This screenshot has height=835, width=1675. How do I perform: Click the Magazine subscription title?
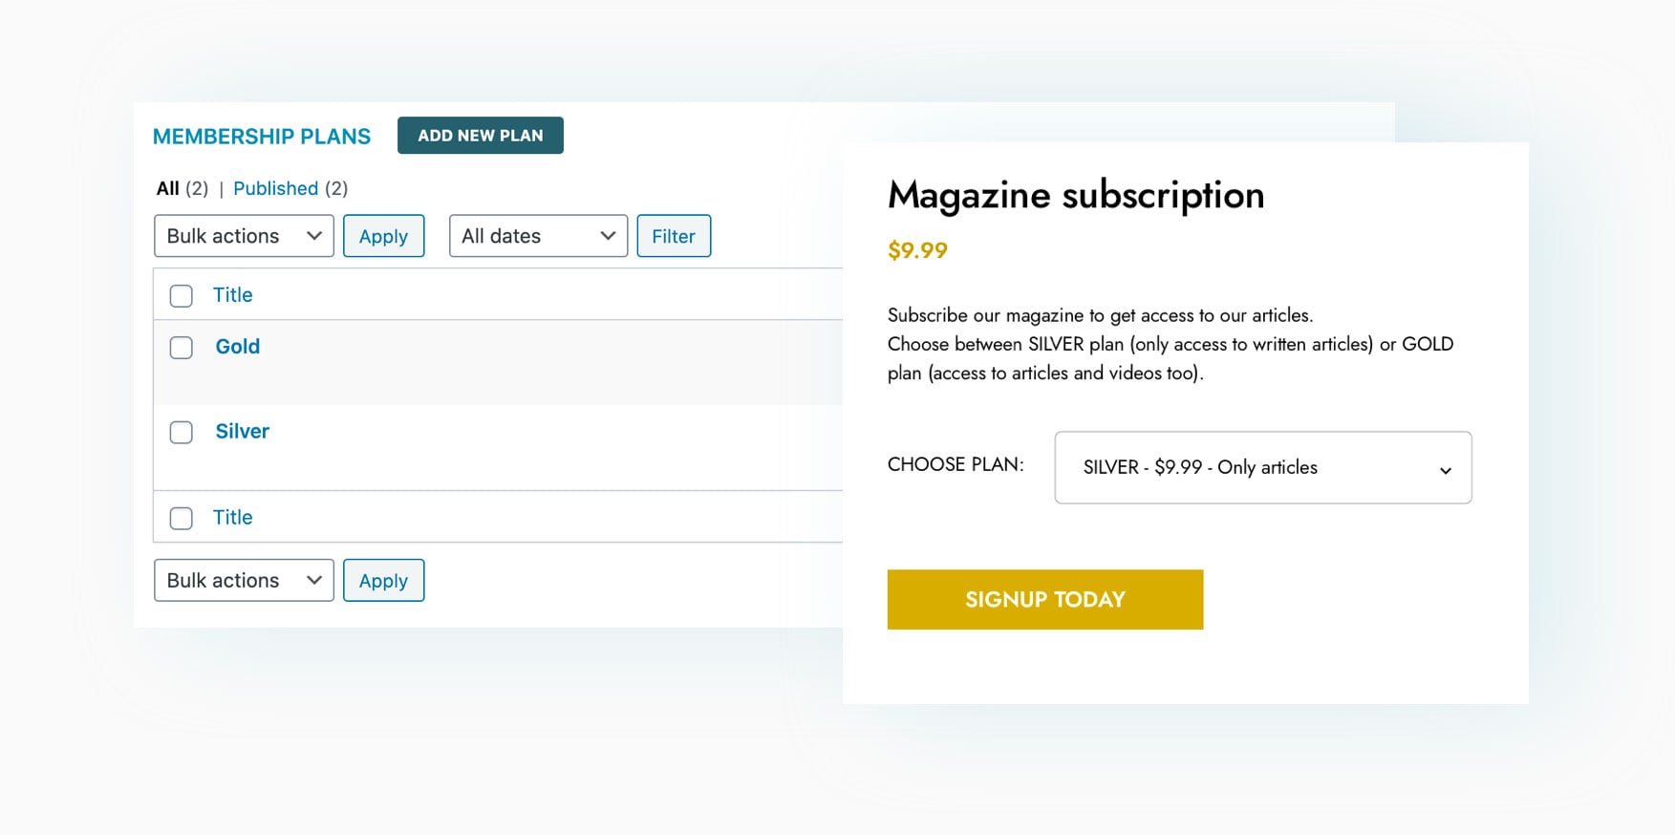1075,196
